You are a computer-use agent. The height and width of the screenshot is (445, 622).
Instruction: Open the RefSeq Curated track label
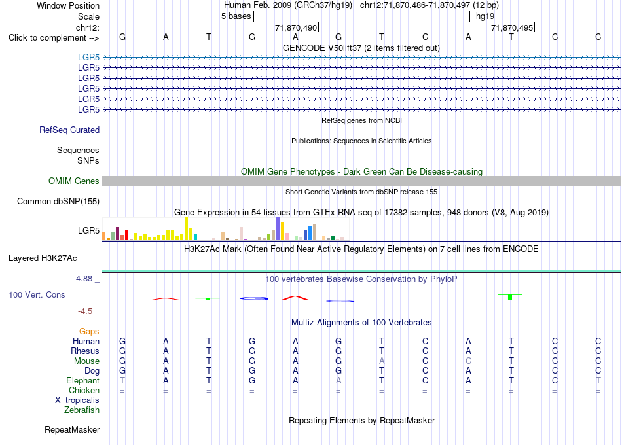tap(69, 130)
